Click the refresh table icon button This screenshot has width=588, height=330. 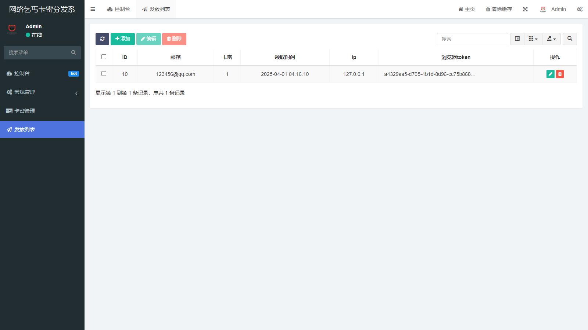[x=102, y=39]
